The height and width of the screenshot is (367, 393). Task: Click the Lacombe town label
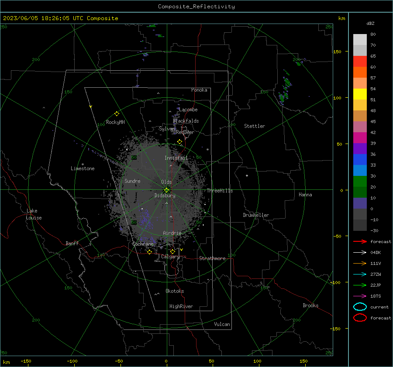coord(188,110)
